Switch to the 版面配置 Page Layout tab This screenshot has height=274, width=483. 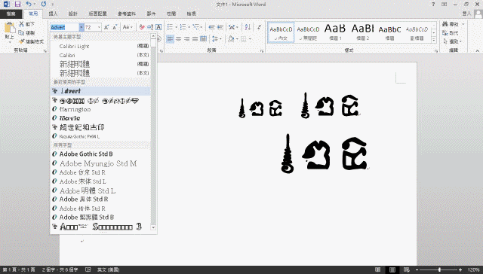[x=97, y=14]
